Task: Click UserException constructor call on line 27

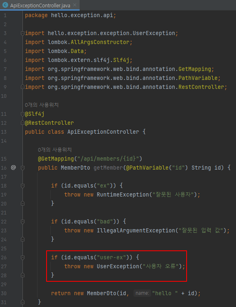Action: click(x=118, y=267)
